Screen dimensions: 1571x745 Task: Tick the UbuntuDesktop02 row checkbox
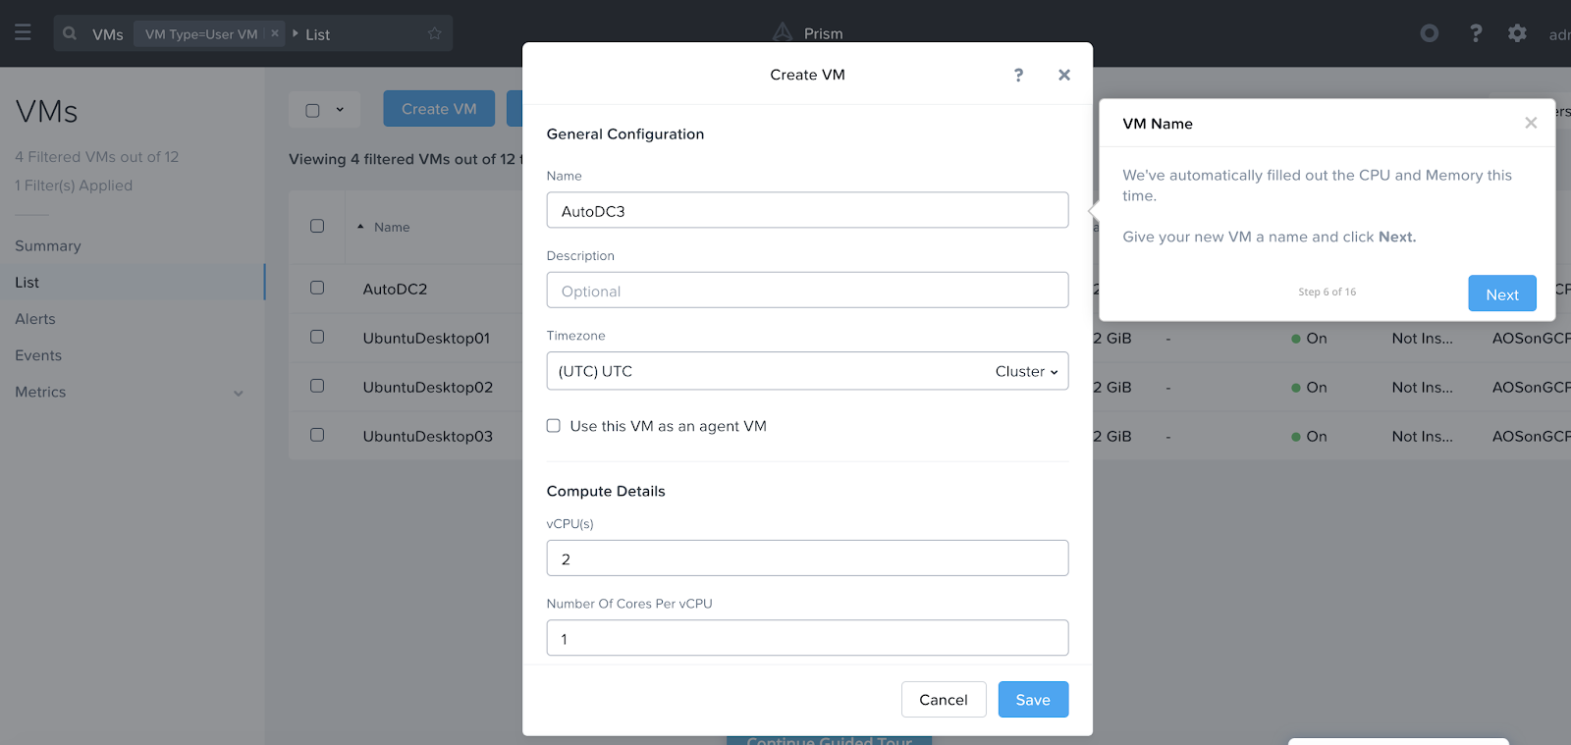(x=317, y=386)
